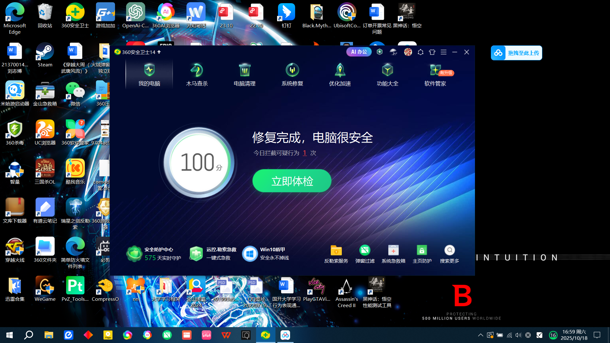Viewport: 610px width, 343px height.
Task: Open the user avatar in 360 title bar
Action: pos(408,52)
